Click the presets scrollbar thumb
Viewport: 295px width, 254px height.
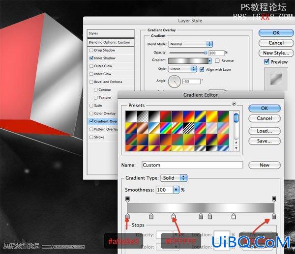point(236,118)
